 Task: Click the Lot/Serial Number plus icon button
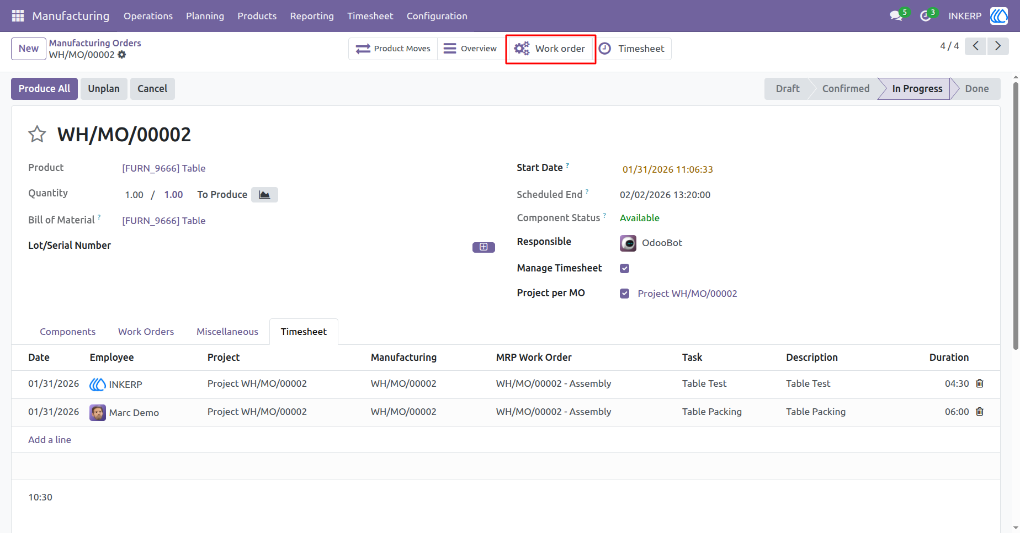(x=484, y=247)
